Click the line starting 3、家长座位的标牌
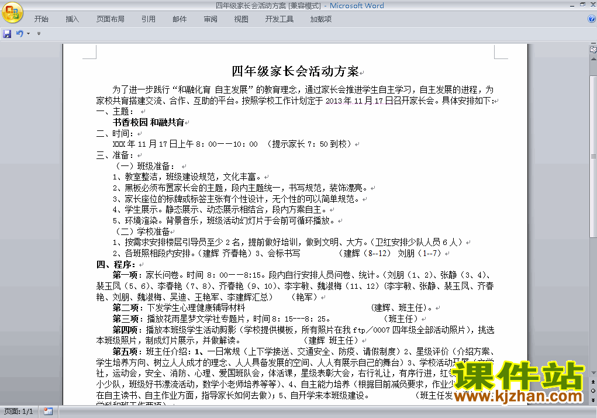The width and height of the screenshot is (597, 418). coord(236,199)
